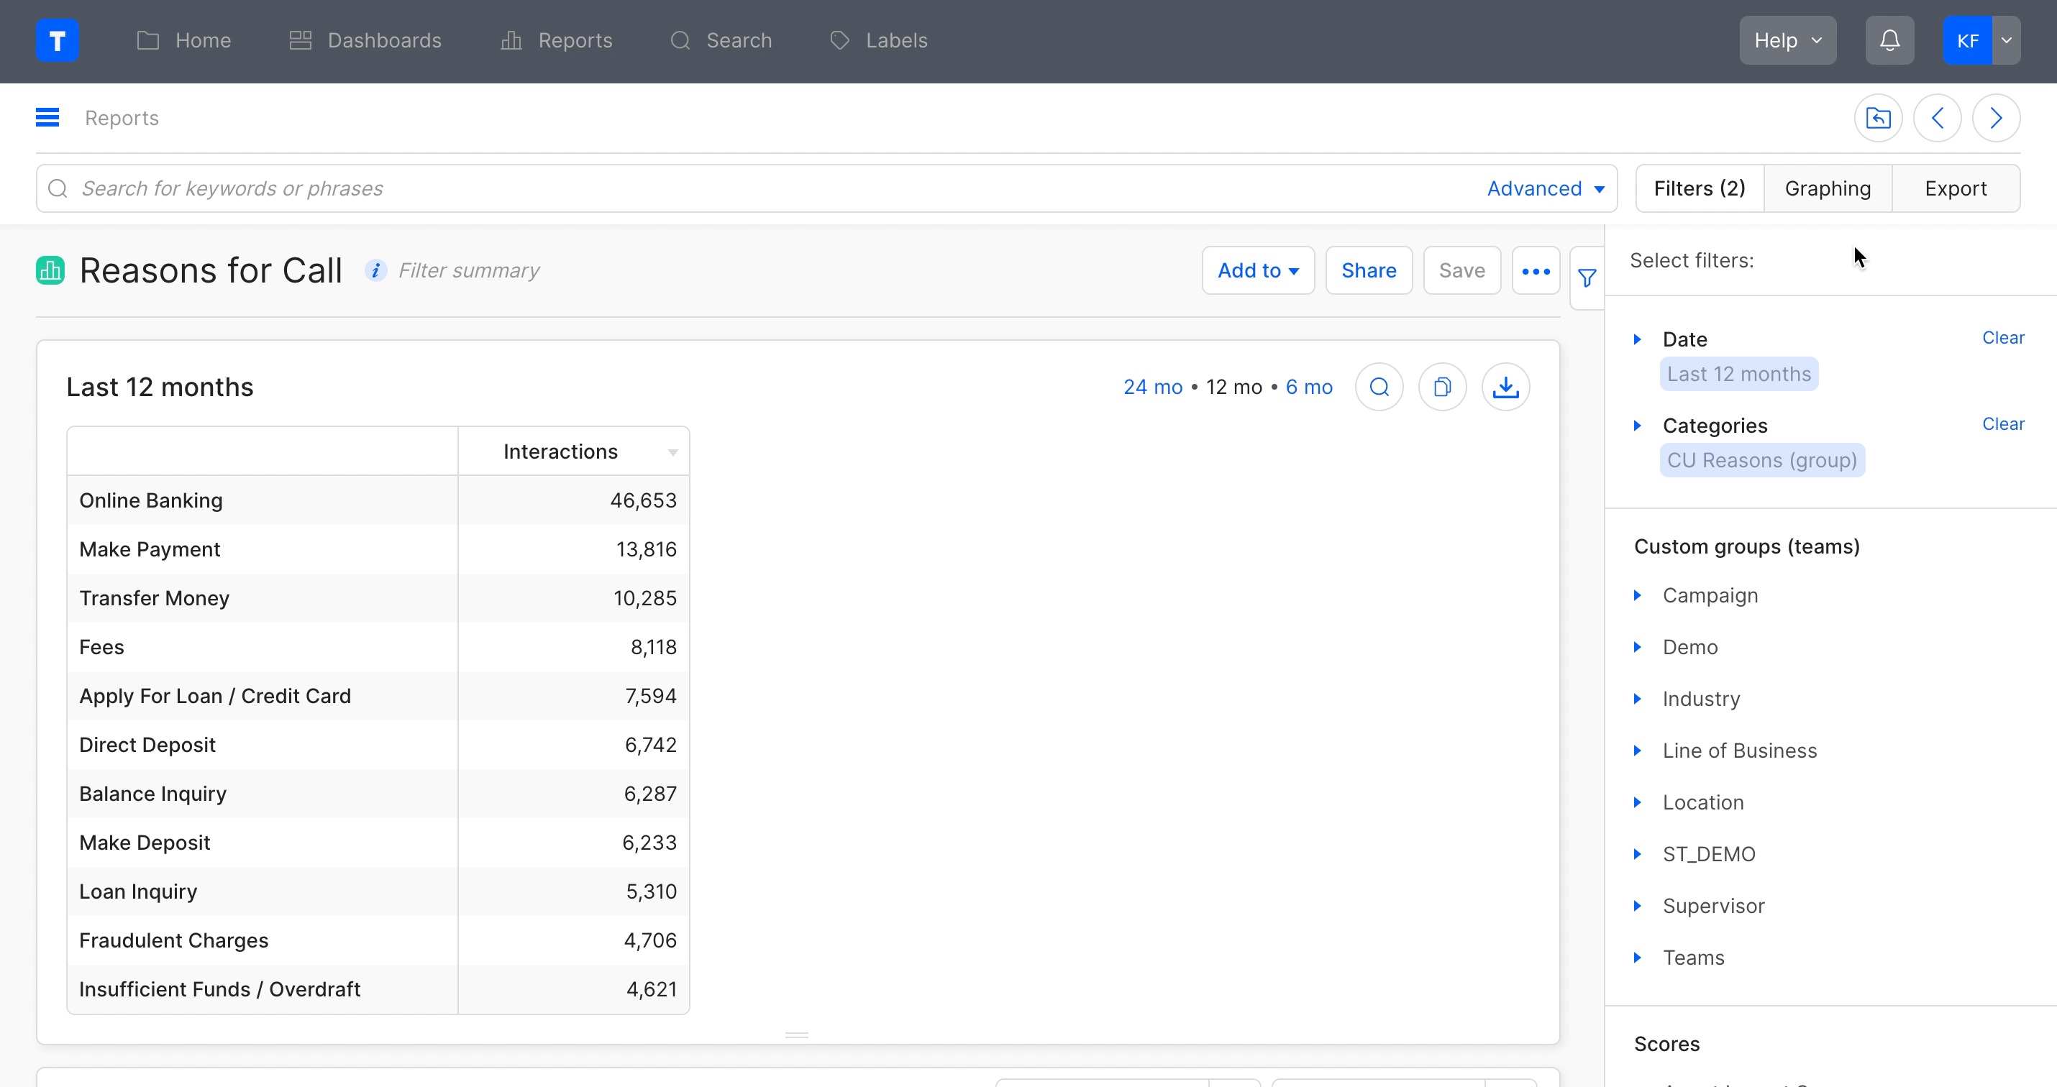Click the magnifier icon beside 6 mo
This screenshot has height=1087, width=2057.
[x=1379, y=387]
